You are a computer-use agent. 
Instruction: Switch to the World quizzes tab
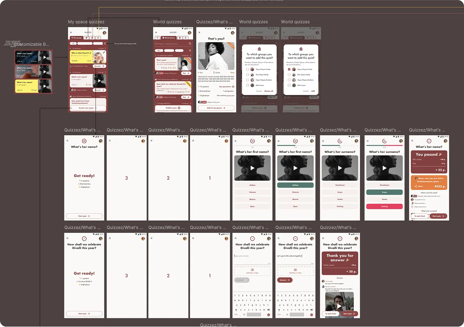click(x=170, y=38)
